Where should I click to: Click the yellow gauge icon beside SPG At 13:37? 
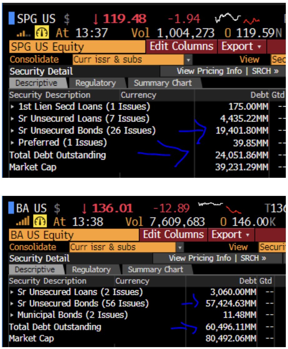(x=42, y=32)
